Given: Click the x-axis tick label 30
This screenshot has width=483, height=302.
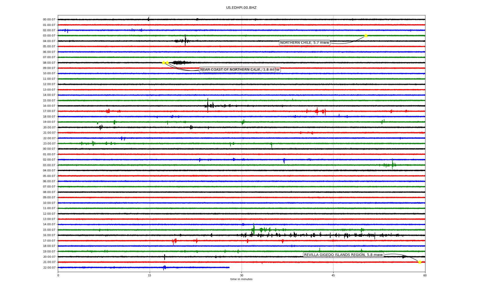Looking at the screenshot, I should click(242, 275).
